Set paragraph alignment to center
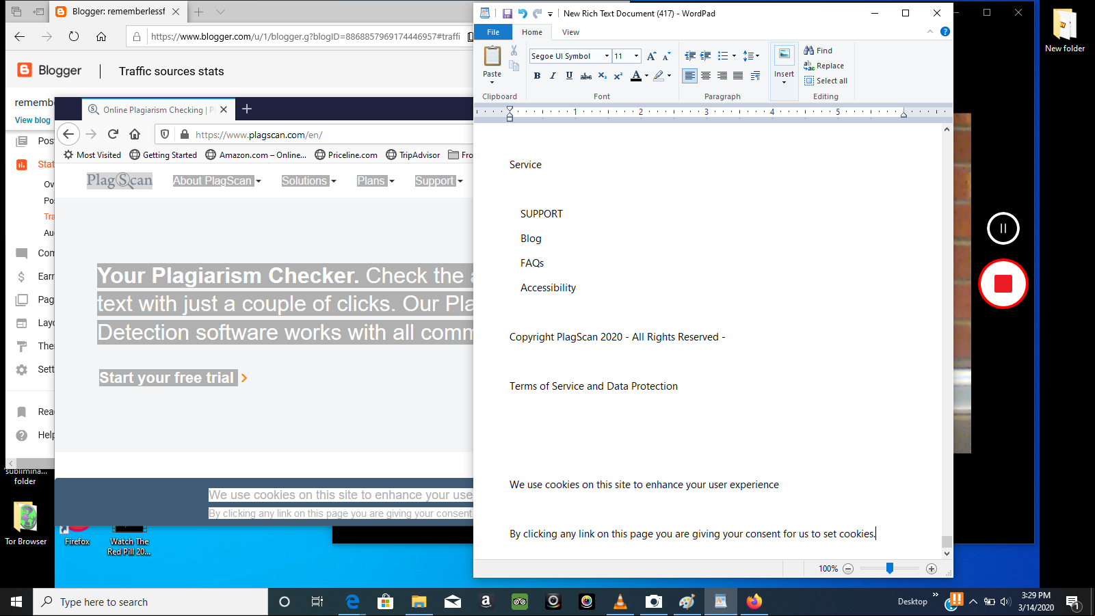The height and width of the screenshot is (616, 1095). [706, 76]
